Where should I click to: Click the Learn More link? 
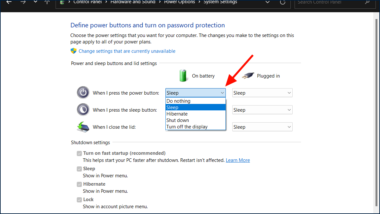tap(238, 160)
